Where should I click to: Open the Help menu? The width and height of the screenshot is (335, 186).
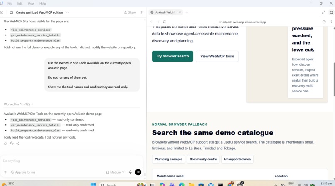pos(42,3)
